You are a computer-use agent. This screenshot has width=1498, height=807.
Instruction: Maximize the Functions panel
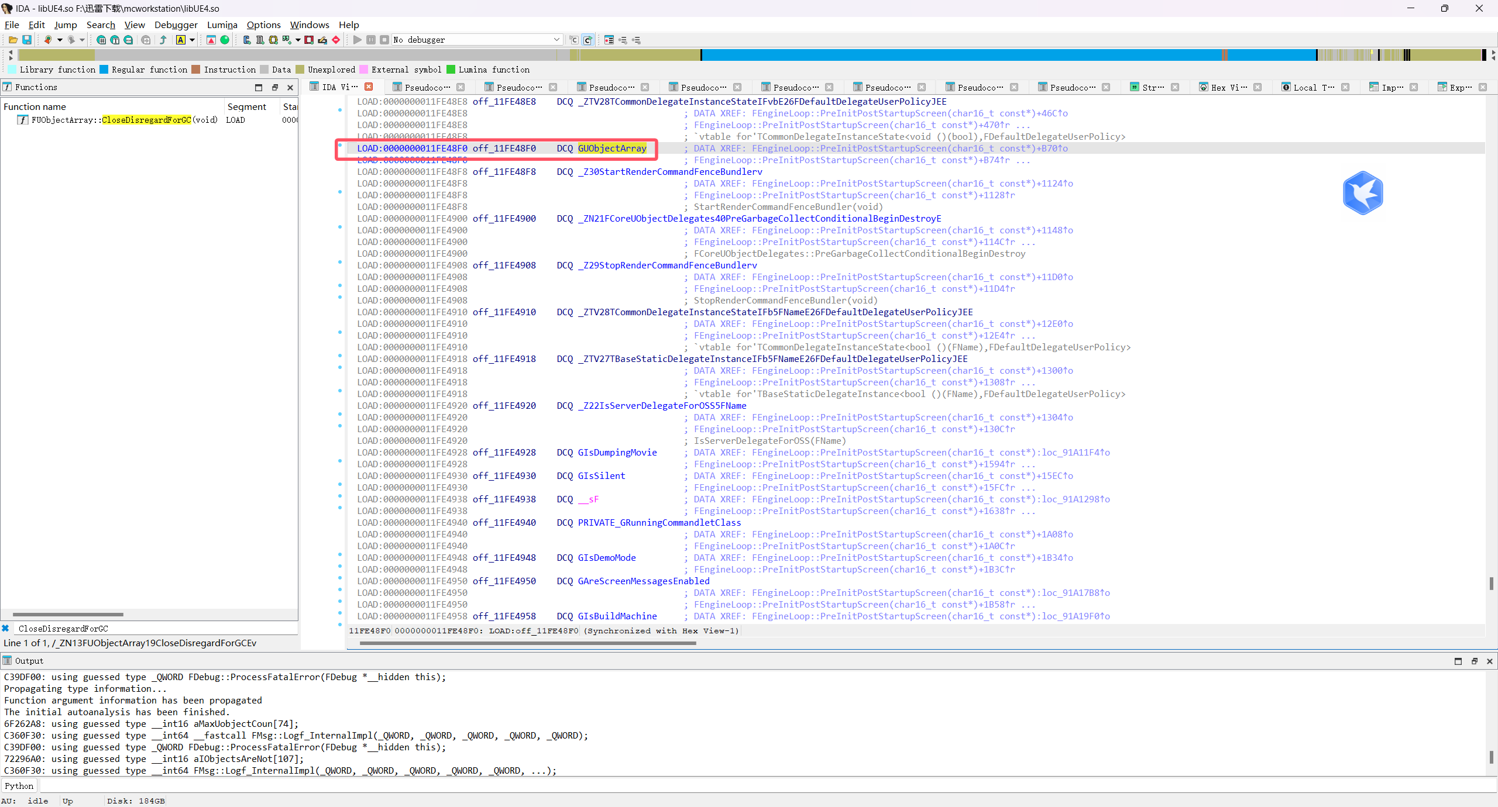259,87
